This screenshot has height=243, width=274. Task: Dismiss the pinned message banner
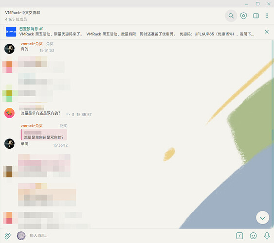(x=267, y=32)
